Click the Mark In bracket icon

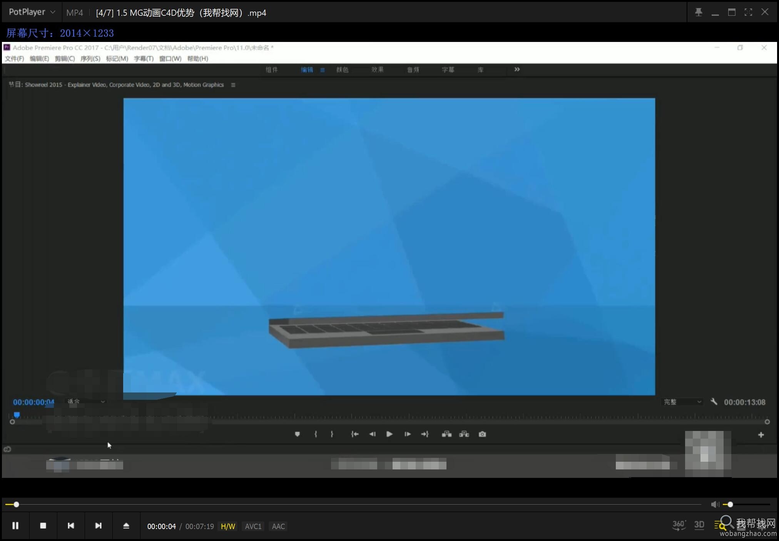coord(316,434)
